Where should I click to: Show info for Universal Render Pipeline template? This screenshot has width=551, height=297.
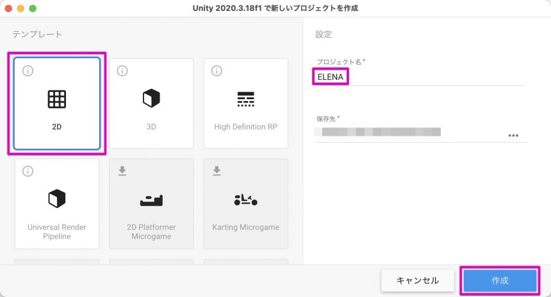pyautogui.click(x=28, y=171)
